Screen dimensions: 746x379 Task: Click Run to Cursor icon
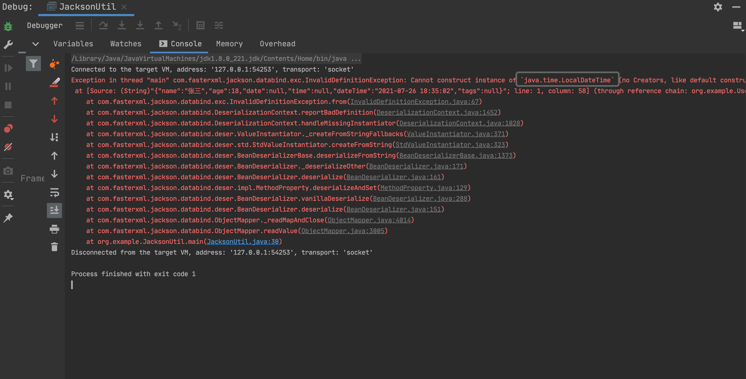coord(177,26)
